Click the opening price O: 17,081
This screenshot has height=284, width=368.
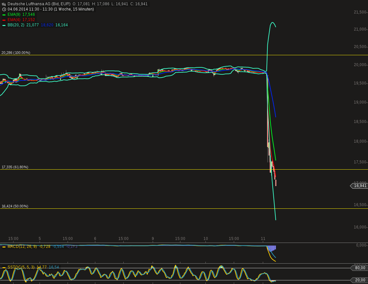pos(81,4)
